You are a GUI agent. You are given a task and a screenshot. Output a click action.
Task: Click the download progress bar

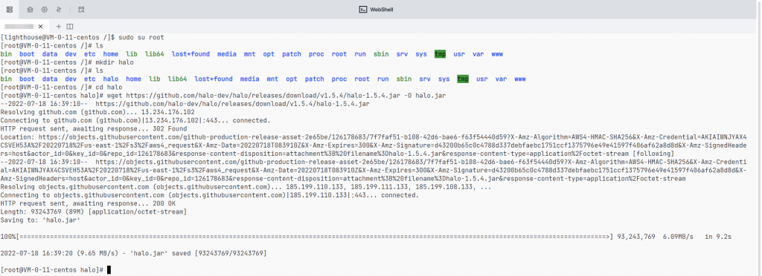[316, 237]
